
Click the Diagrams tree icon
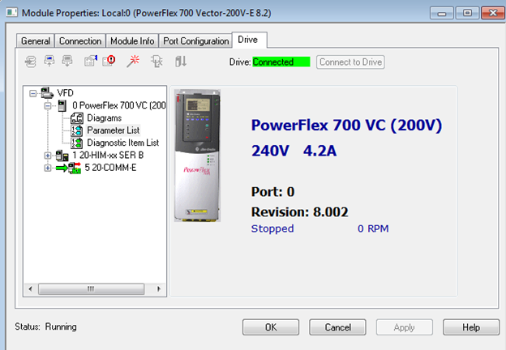(77, 118)
